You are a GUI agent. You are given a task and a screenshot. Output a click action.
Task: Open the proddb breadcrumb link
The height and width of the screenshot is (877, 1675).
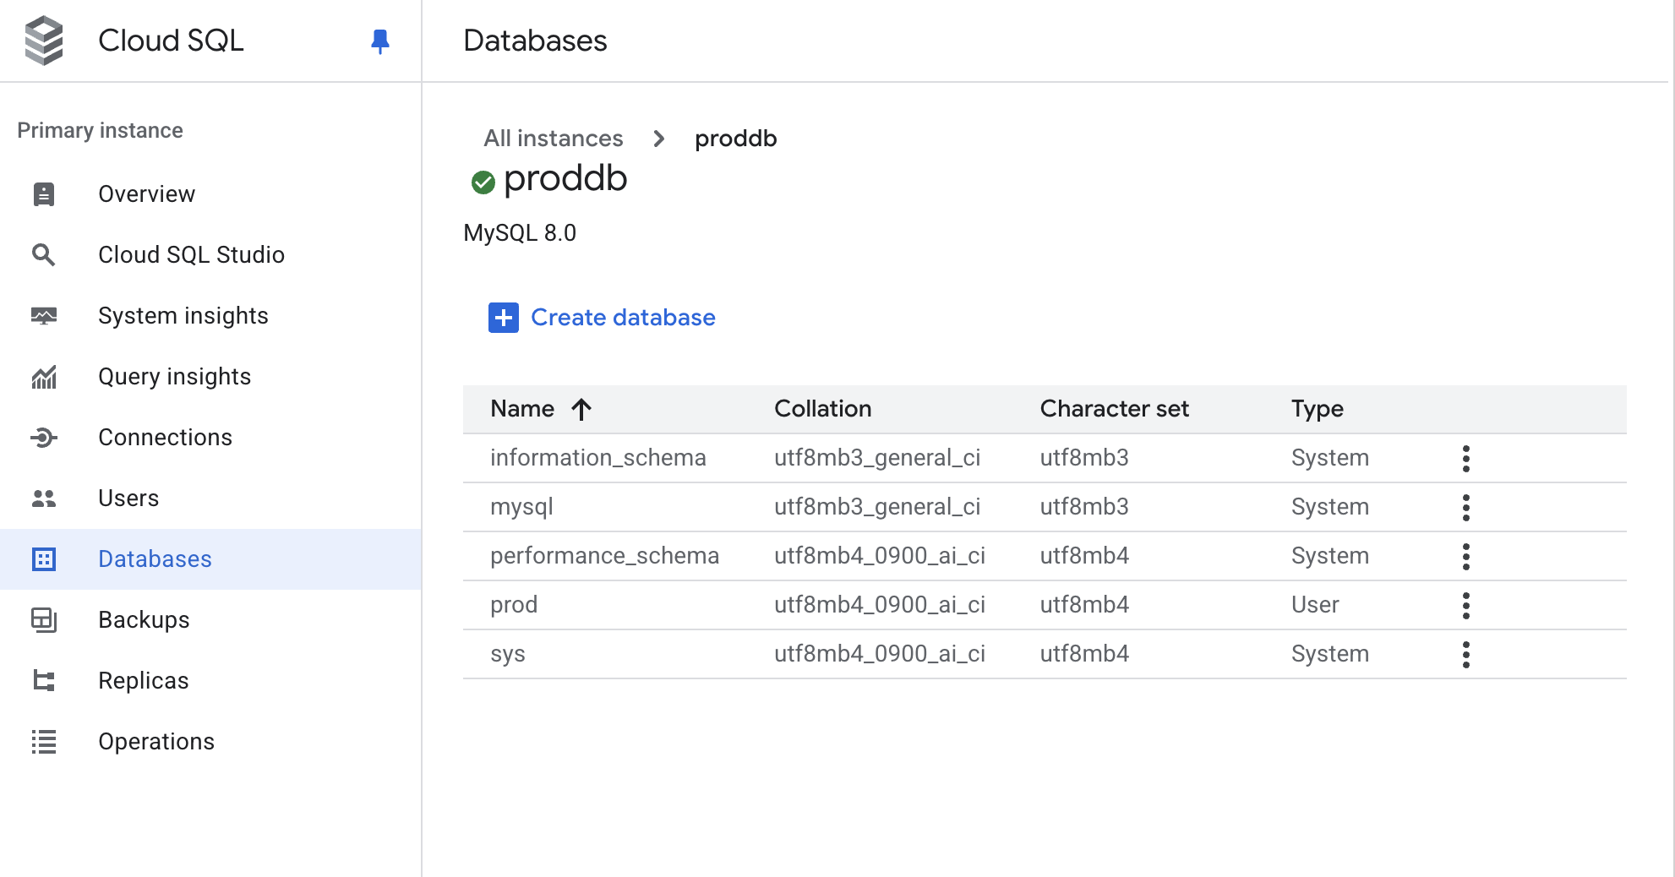734,138
